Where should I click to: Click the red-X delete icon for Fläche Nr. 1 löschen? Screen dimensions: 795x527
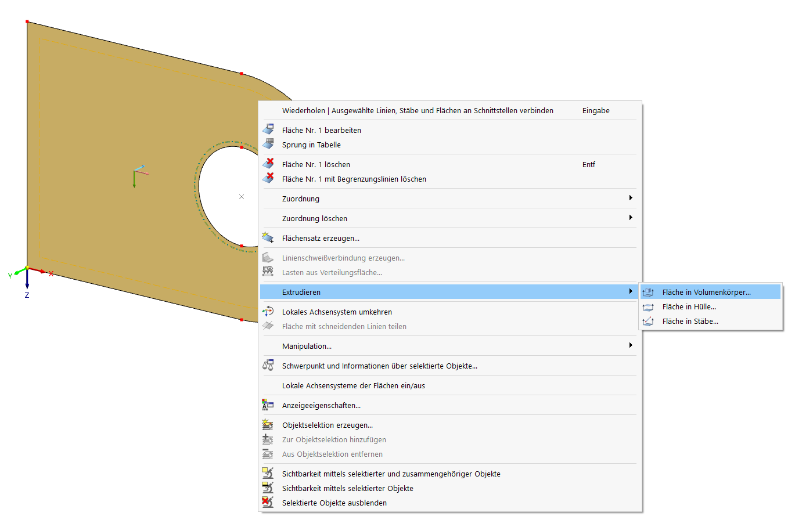(x=268, y=163)
